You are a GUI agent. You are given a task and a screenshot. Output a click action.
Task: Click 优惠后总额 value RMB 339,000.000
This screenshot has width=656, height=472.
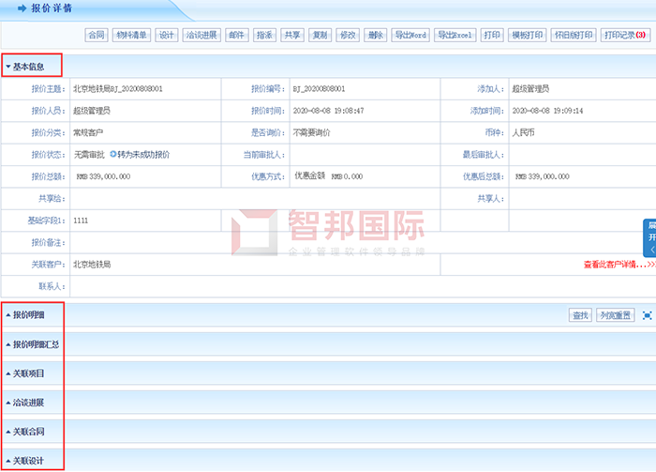(543, 176)
